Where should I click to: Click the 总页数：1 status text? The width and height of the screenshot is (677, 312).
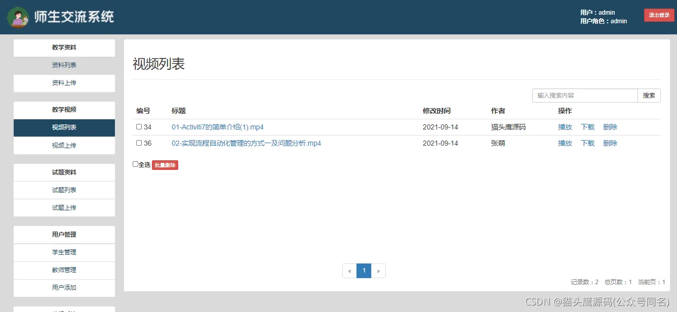618,282
